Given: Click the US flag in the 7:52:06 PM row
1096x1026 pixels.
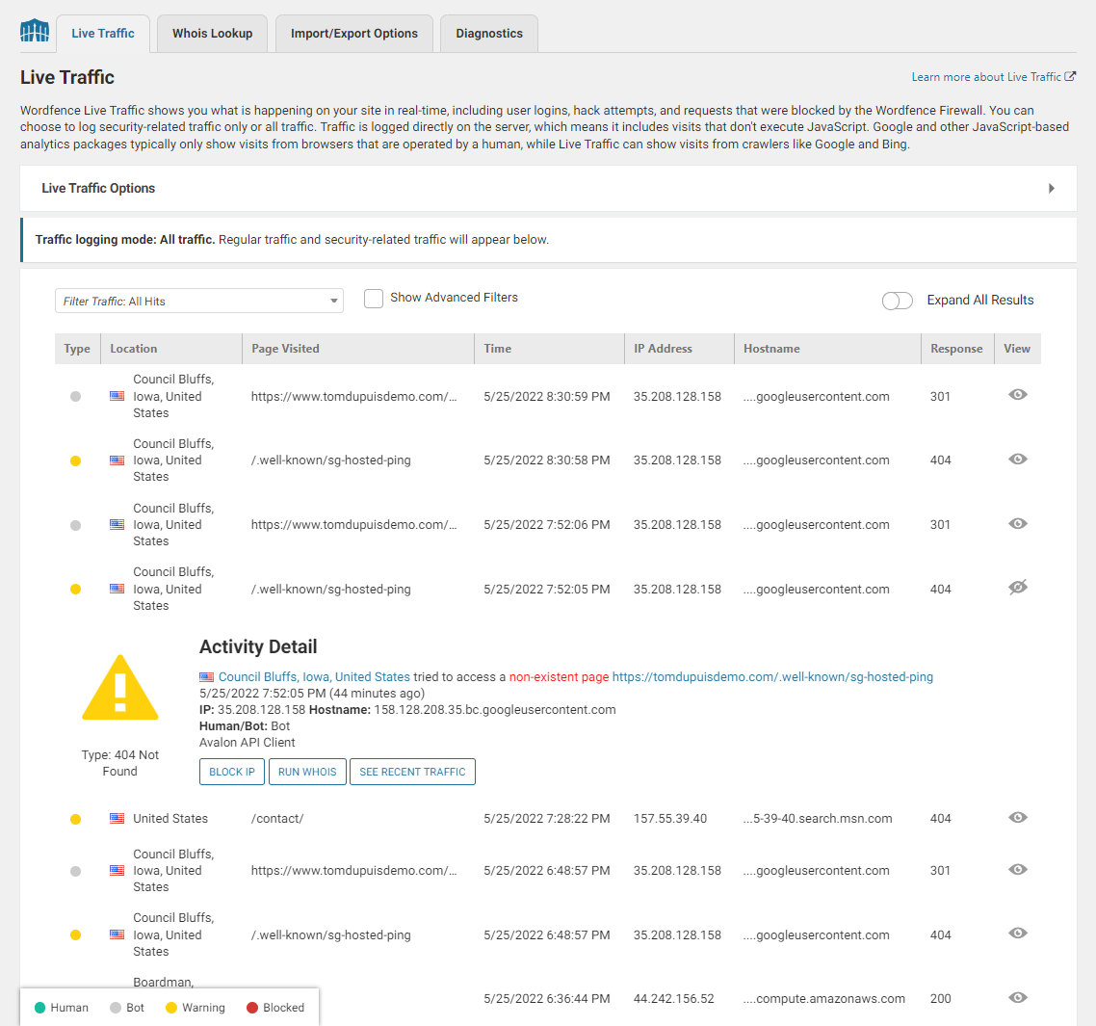Looking at the screenshot, I should [117, 524].
